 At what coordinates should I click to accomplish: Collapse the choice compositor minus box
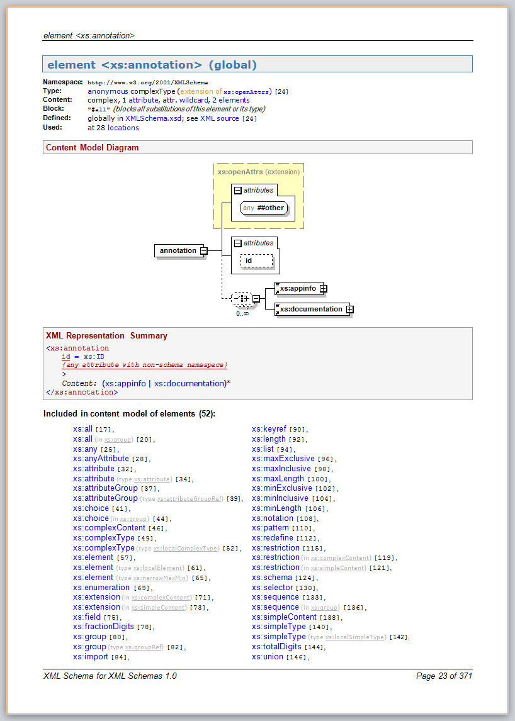[256, 299]
